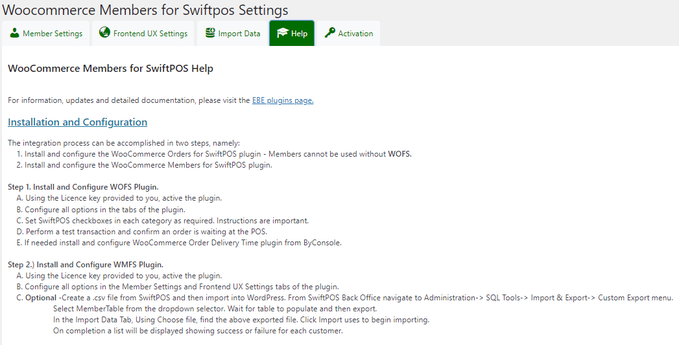This screenshot has width=679, height=345.
Task: Click the key icon on Activation tab
Action: 330,33
